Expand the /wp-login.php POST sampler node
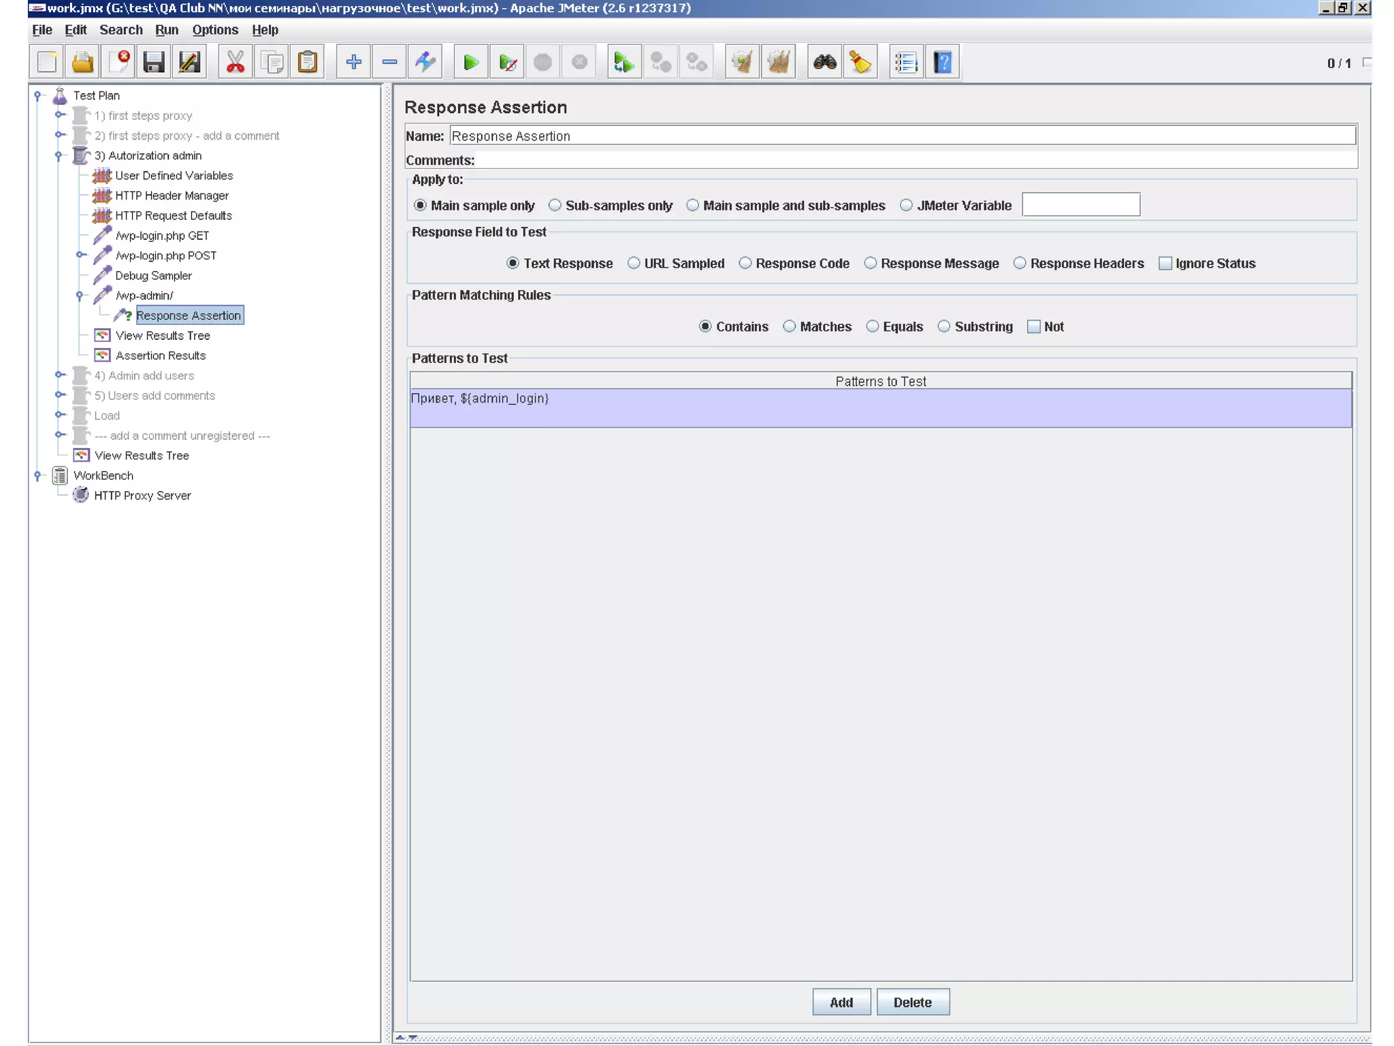The image size is (1394, 1046). click(x=80, y=255)
